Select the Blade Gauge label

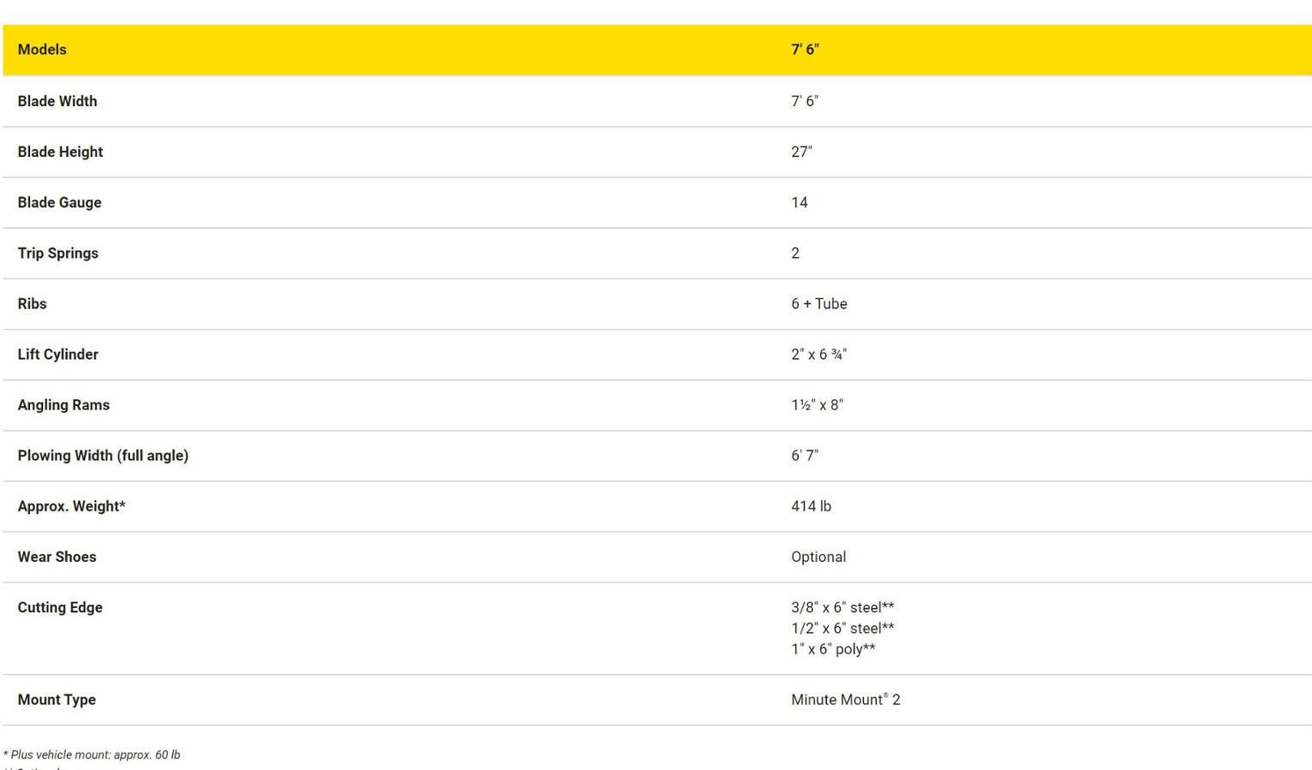pos(59,202)
